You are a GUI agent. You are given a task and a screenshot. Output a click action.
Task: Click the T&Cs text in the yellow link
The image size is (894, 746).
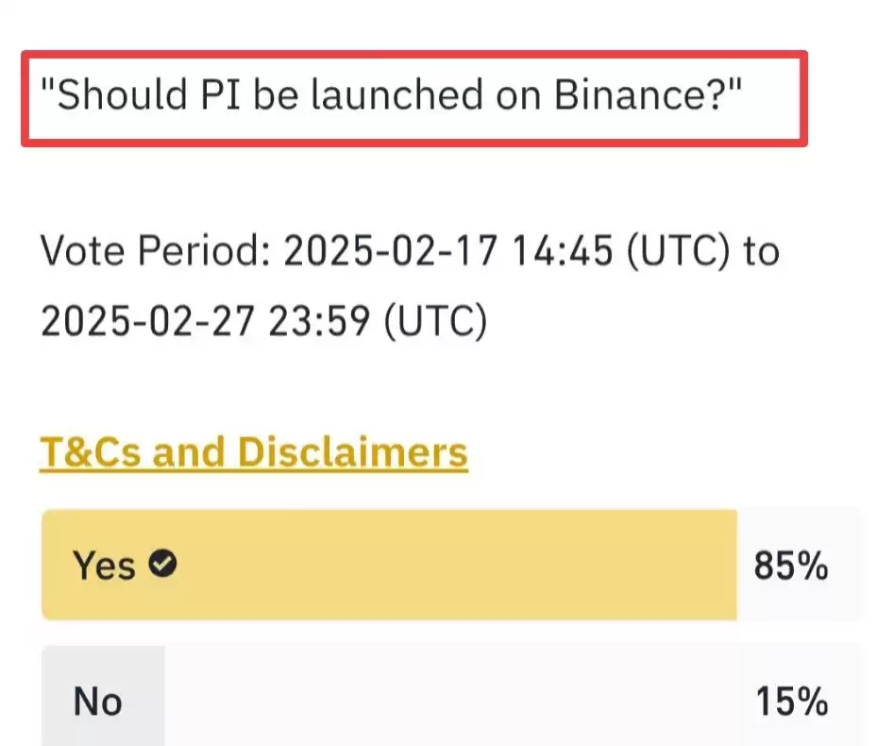point(90,452)
